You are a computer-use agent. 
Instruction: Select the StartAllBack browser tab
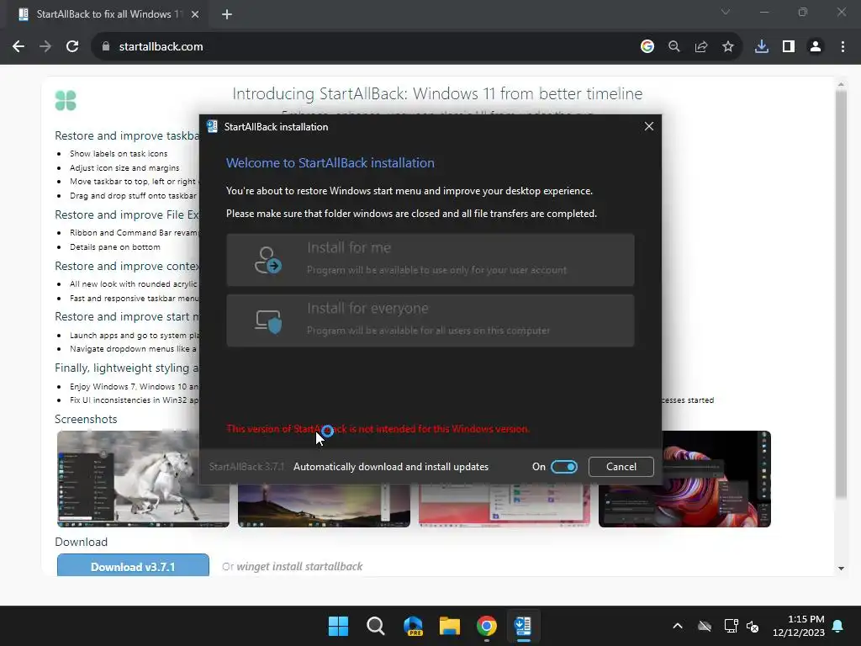click(x=107, y=14)
